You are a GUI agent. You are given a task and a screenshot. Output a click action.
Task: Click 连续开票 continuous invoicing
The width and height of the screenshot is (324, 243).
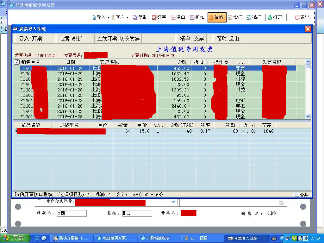click(x=107, y=39)
